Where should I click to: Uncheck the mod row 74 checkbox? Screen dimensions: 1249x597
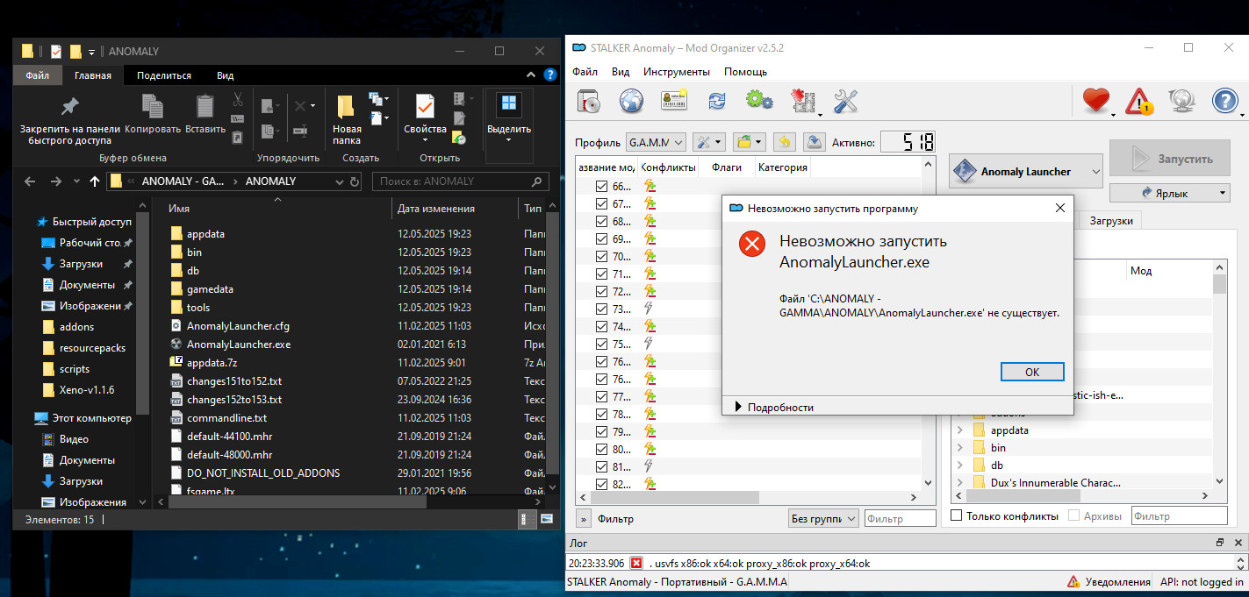(x=601, y=326)
